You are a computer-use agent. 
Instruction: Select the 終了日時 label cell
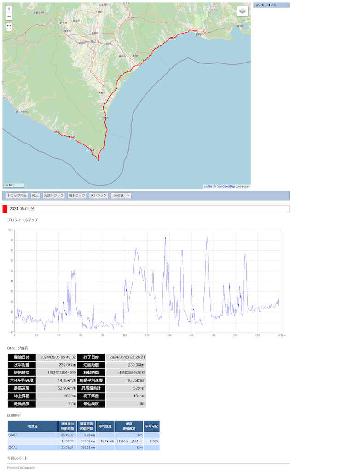click(91, 357)
